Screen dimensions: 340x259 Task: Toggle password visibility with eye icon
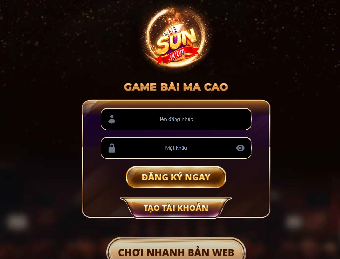(240, 148)
